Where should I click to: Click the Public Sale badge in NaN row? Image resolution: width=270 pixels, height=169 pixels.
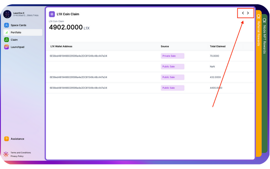pos(173,67)
